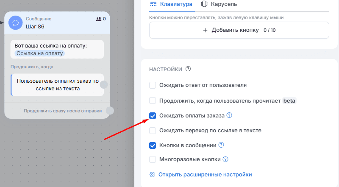The width and height of the screenshot is (339, 187).
Task: Click the Продолжить сразу после отправки text
Action: (63, 111)
